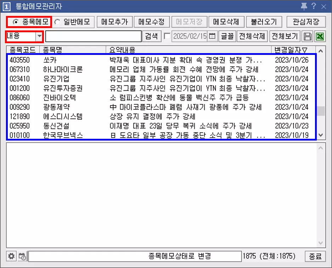Click summary starting with '이재명 대표 23일'
The width and height of the screenshot is (332, 268).
181,126
